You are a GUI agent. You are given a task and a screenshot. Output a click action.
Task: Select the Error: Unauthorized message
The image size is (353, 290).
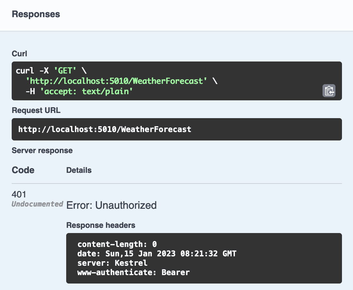point(111,205)
